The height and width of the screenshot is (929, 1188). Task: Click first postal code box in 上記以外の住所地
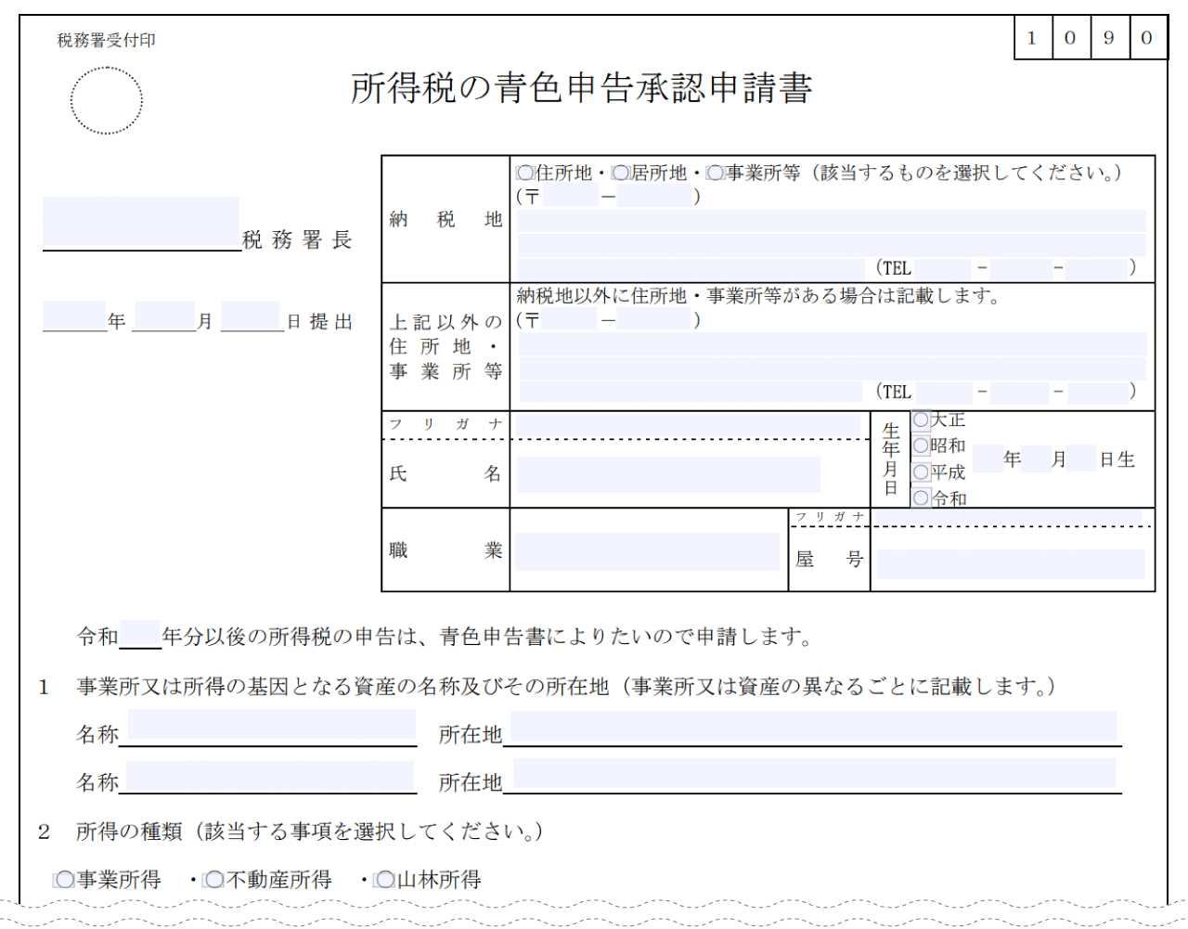click(570, 320)
